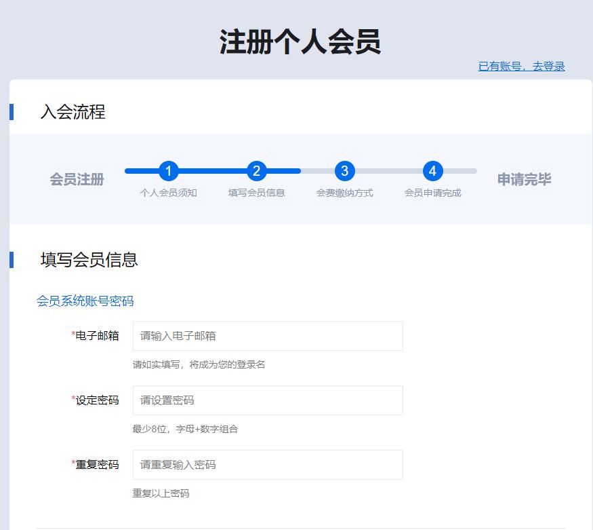
Task: Select the step 4 circle indicator
Action: pyautogui.click(x=432, y=171)
